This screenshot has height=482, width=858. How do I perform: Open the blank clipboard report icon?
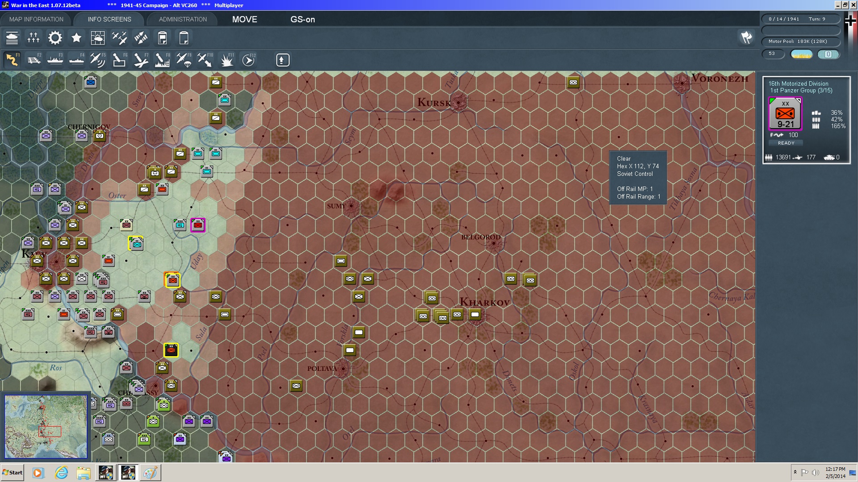pyautogui.click(x=184, y=38)
